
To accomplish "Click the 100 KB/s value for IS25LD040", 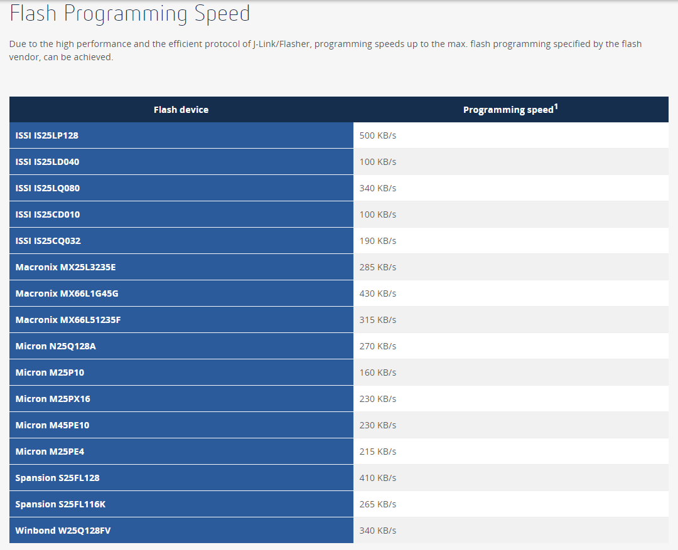I will (x=378, y=162).
